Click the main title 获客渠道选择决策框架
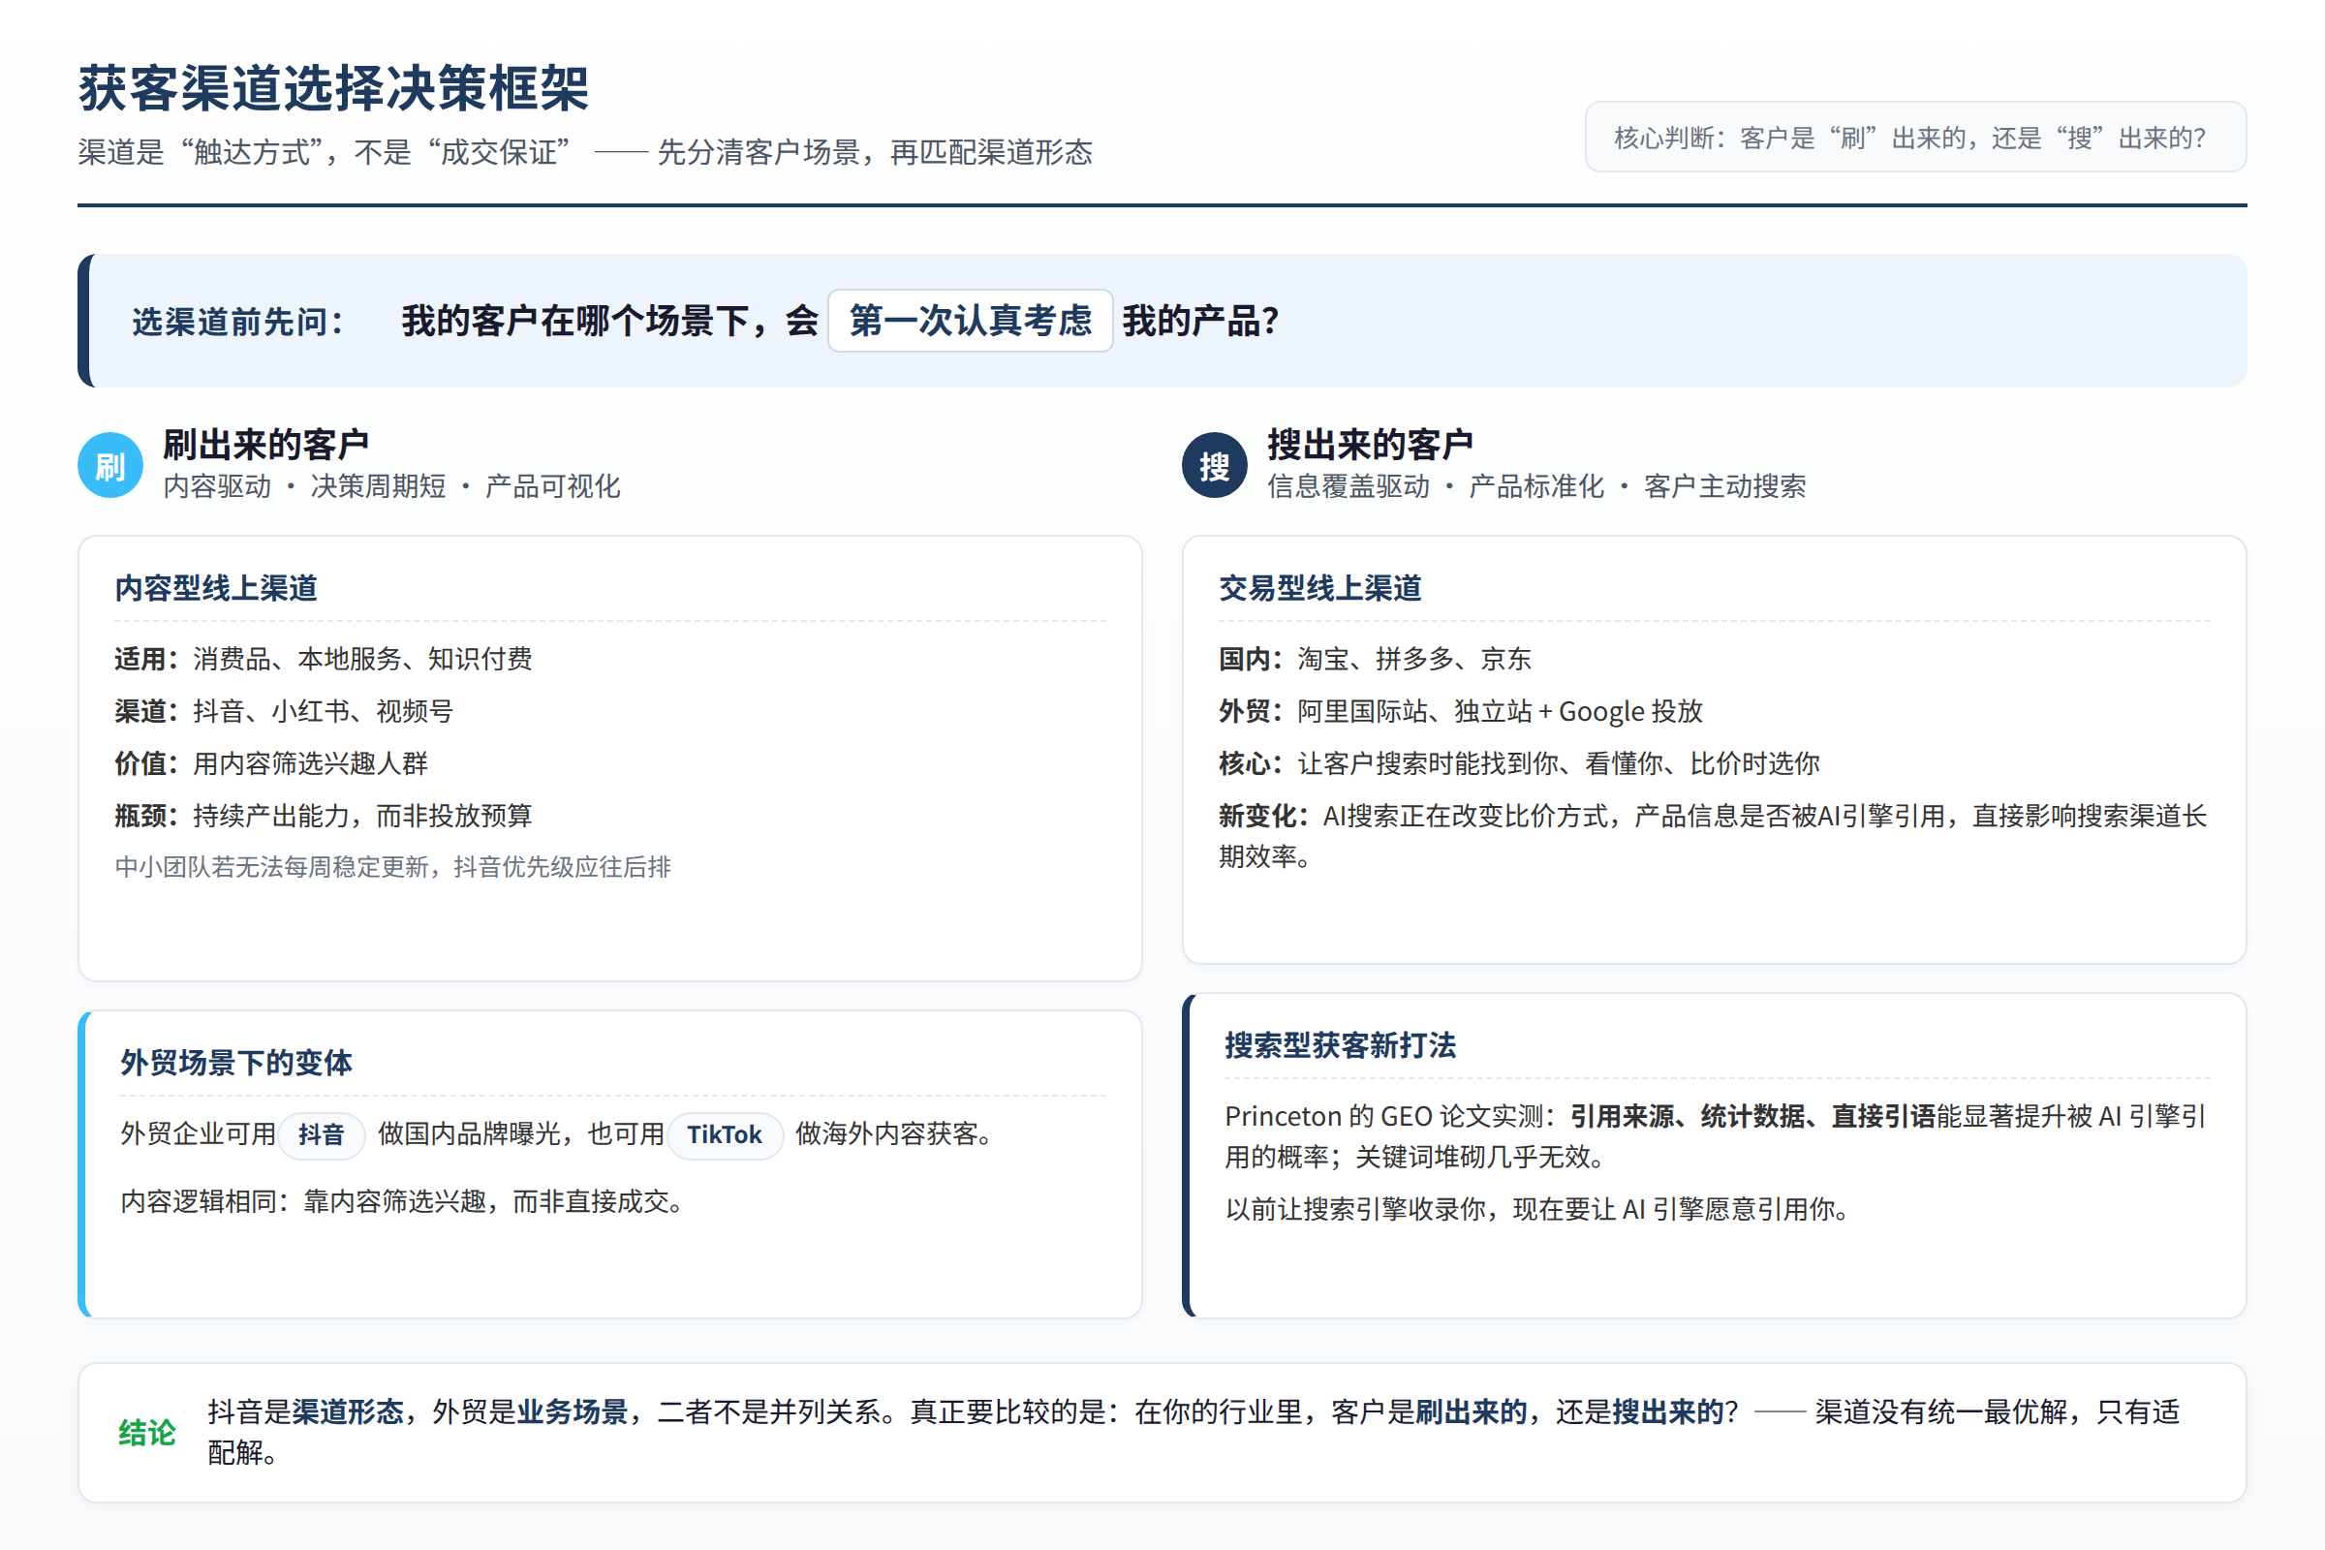 pyautogui.click(x=333, y=87)
